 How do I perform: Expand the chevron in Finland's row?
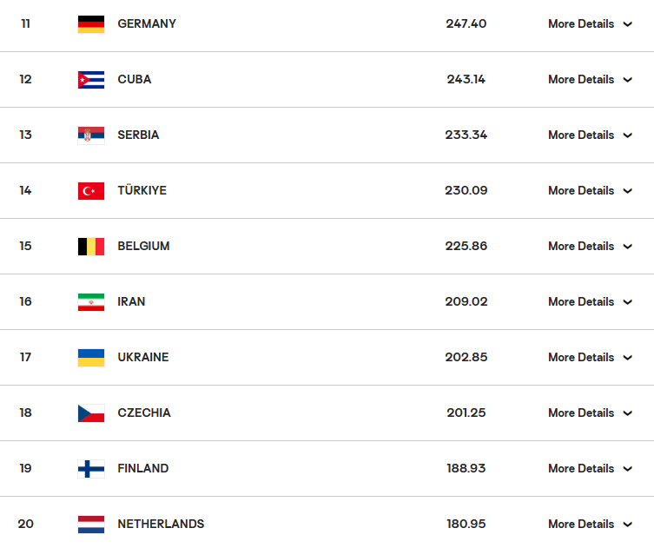[x=628, y=469]
